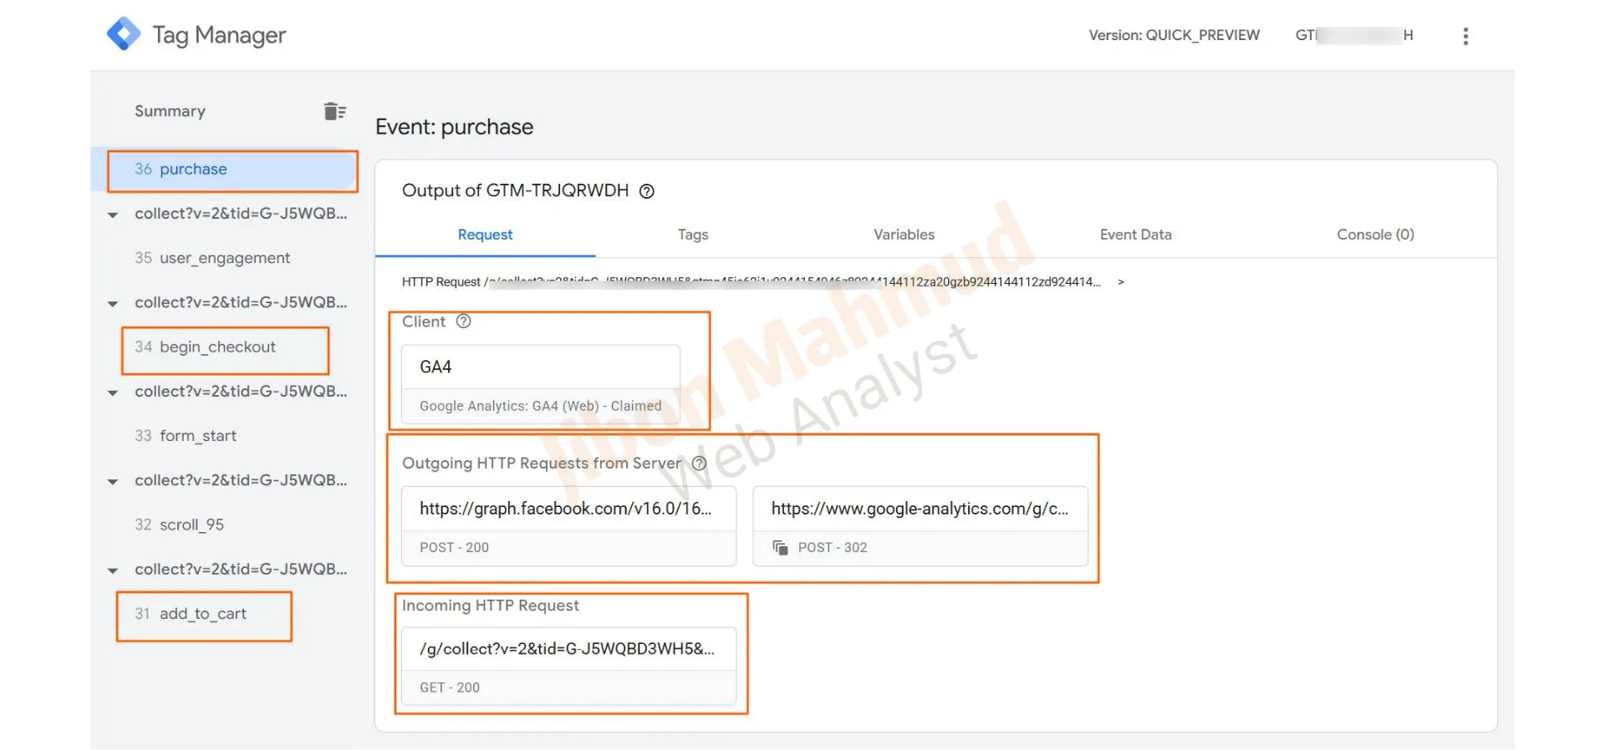Select the 31 add_to_cart event
The width and height of the screenshot is (1605, 750).
click(x=202, y=614)
